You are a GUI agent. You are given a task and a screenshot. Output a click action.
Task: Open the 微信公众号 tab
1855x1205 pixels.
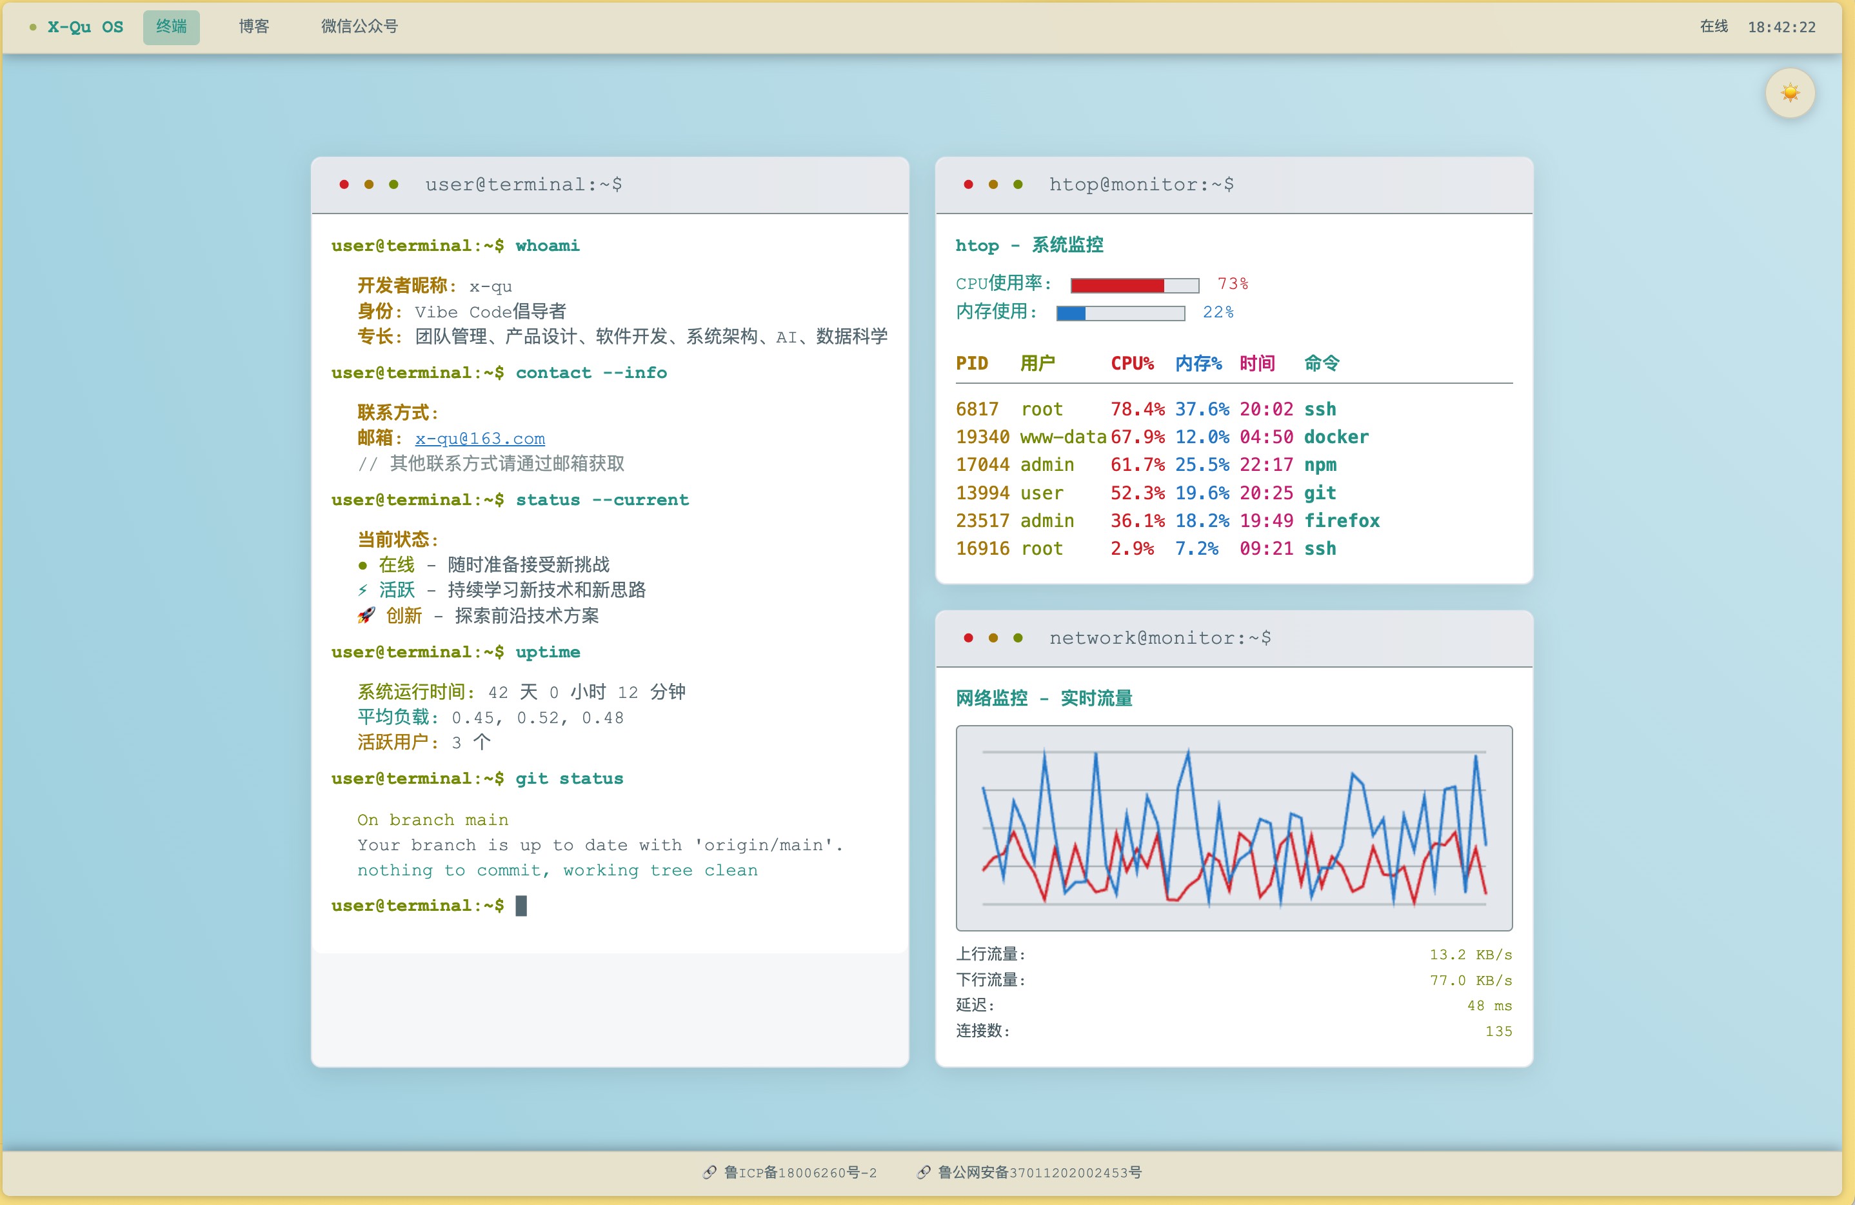(x=359, y=27)
